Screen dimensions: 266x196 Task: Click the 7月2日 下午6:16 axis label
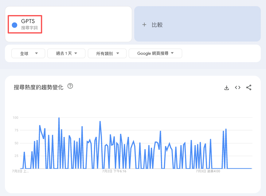pos(114,171)
